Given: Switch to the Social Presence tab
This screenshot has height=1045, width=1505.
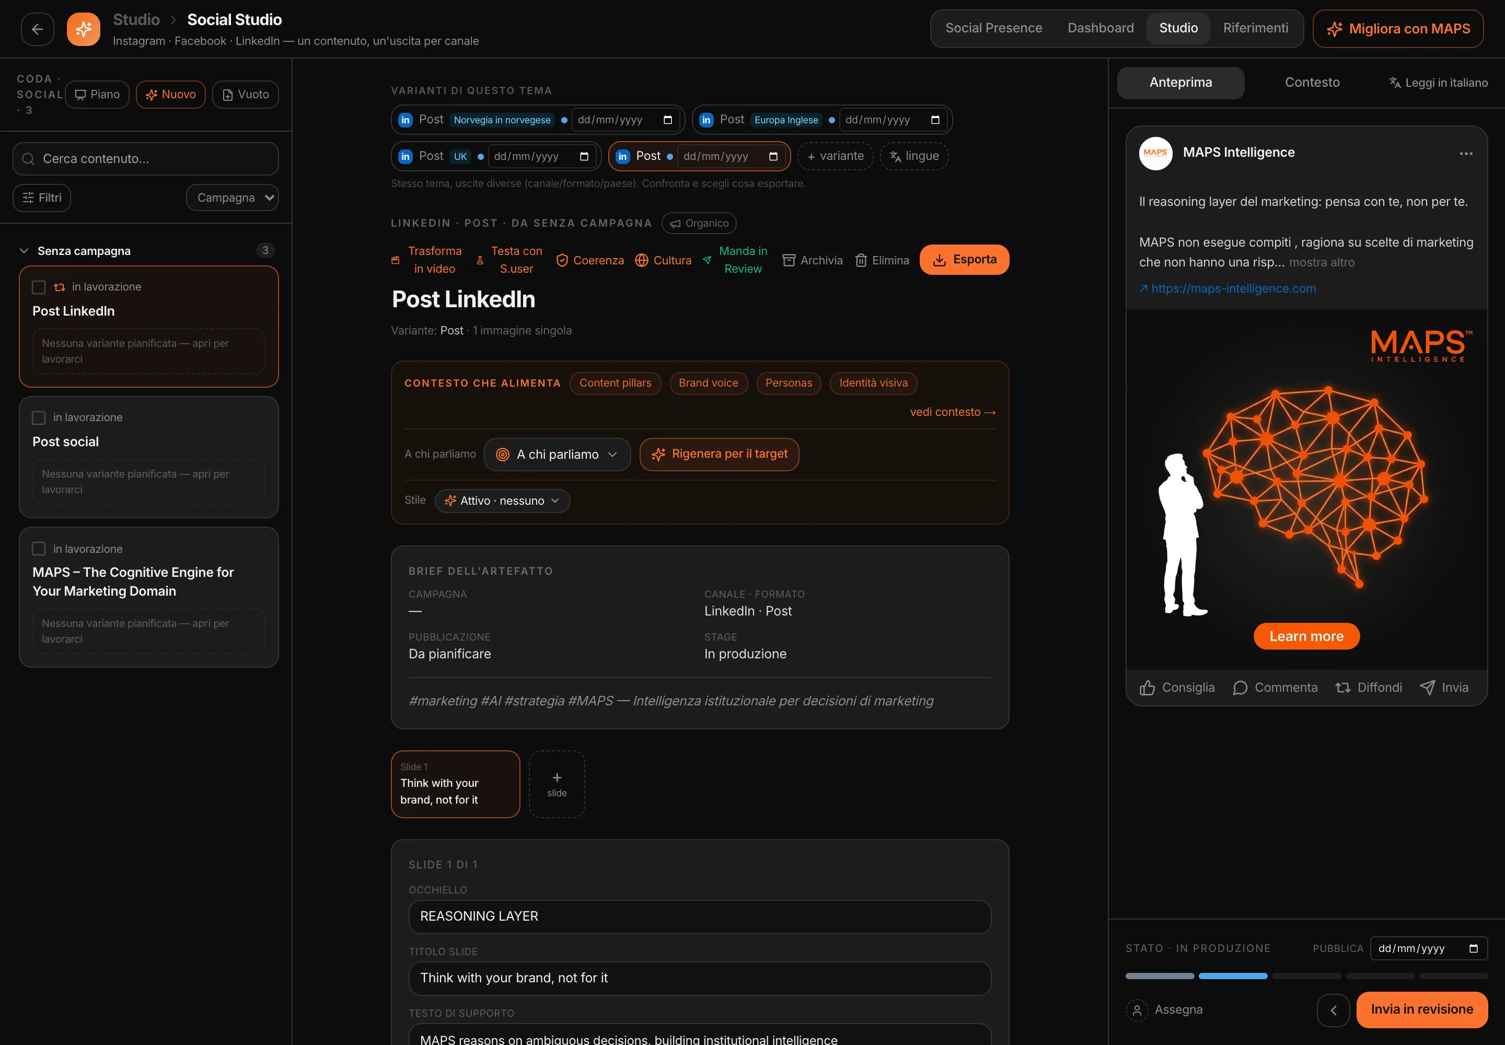Looking at the screenshot, I should [993, 28].
